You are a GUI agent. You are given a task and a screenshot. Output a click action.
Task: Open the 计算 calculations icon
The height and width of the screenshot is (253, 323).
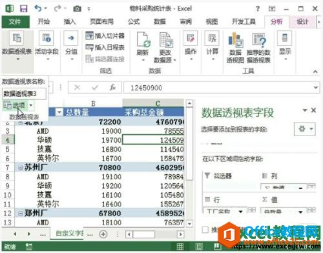pos(212,39)
